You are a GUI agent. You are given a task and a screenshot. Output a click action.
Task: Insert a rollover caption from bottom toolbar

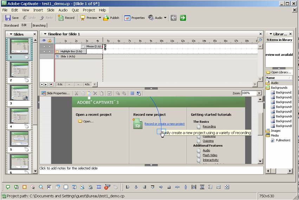pos(17,187)
